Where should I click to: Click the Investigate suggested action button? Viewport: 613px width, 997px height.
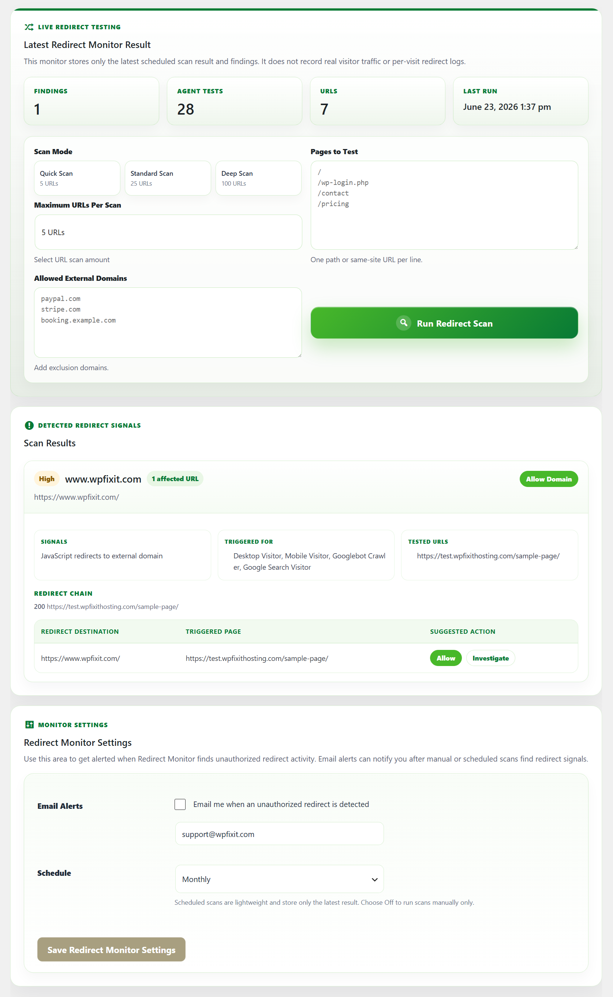[x=490, y=658]
